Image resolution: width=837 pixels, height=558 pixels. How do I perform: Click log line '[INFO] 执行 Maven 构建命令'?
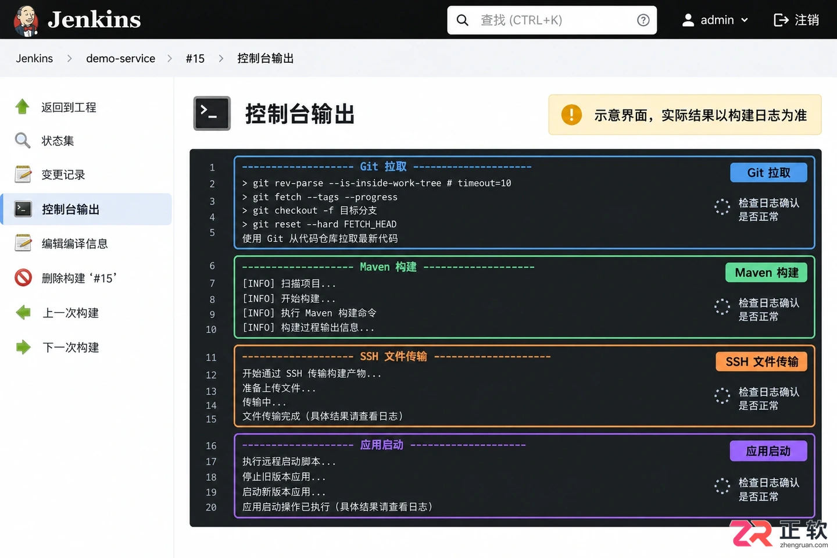tap(309, 313)
